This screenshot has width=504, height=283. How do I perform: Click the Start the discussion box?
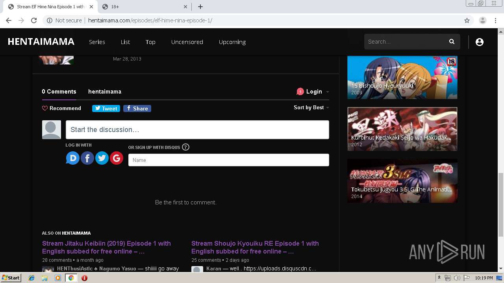click(197, 130)
